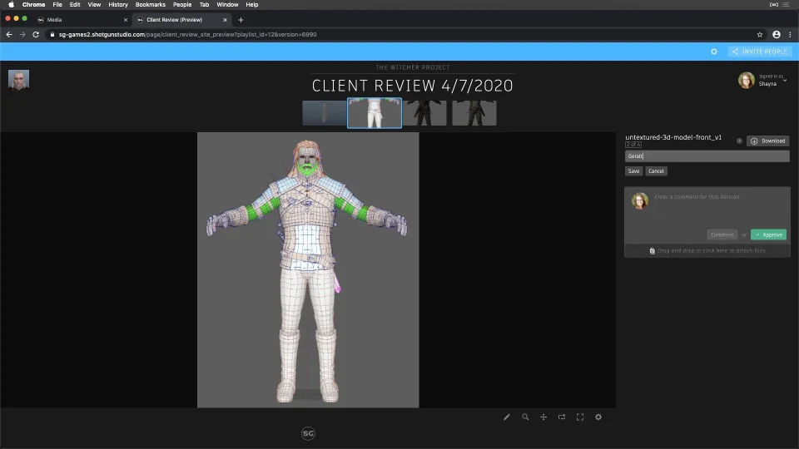Close the Client Review (Preview) tab
Image resolution: width=799 pixels, height=449 pixels.
[x=225, y=20]
